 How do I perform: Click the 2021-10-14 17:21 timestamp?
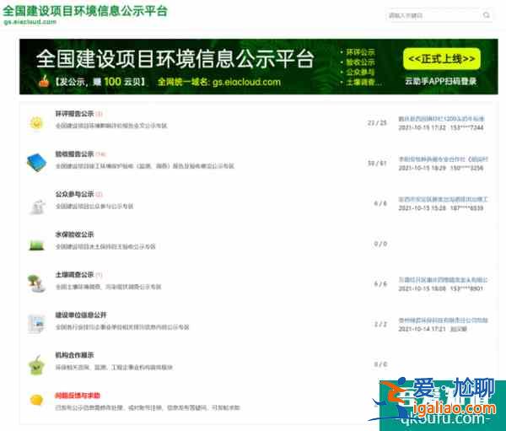(422, 329)
